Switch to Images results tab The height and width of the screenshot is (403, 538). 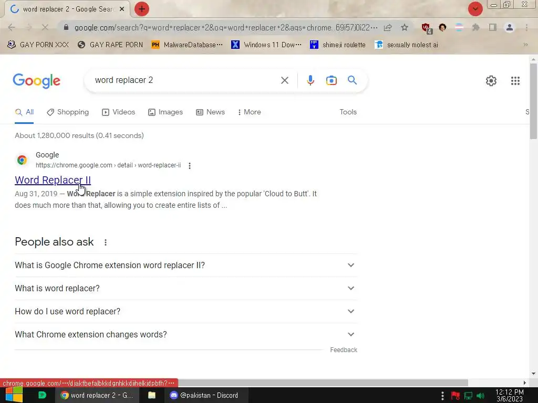[165, 112]
